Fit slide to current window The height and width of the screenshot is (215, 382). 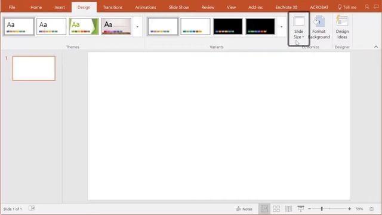[x=371, y=209]
